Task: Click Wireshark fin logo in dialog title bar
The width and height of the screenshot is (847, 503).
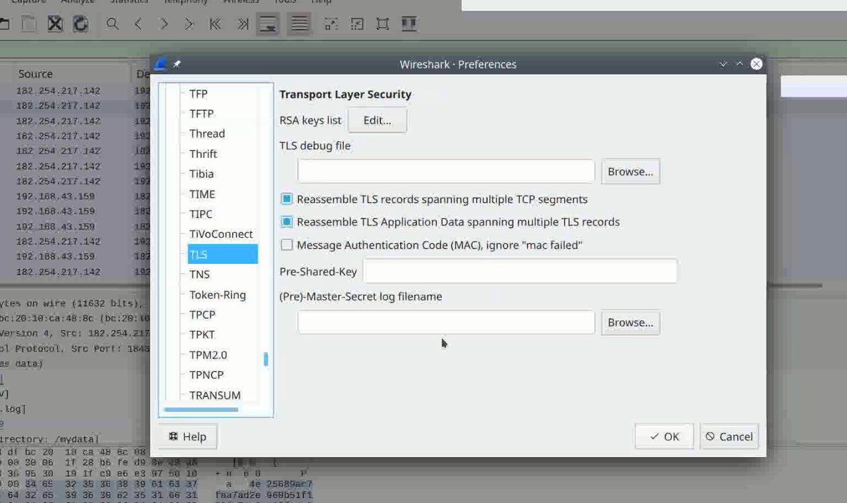Action: pos(161,64)
